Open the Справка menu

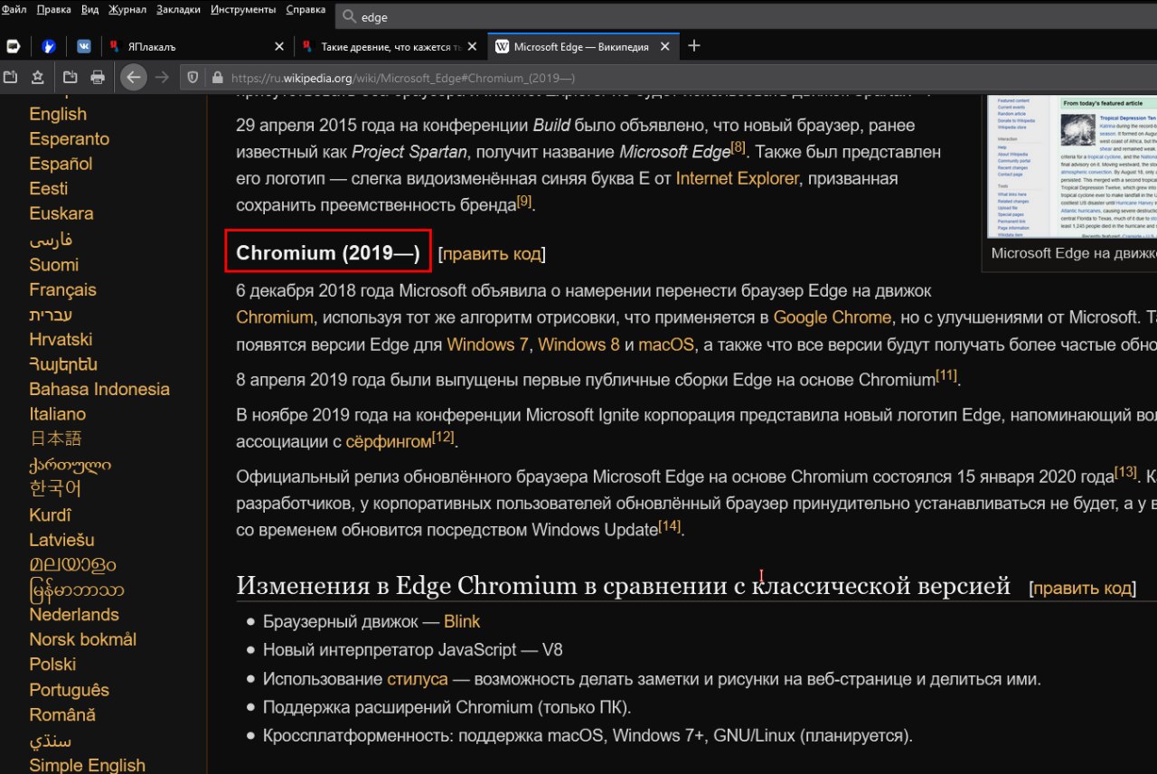tap(306, 10)
